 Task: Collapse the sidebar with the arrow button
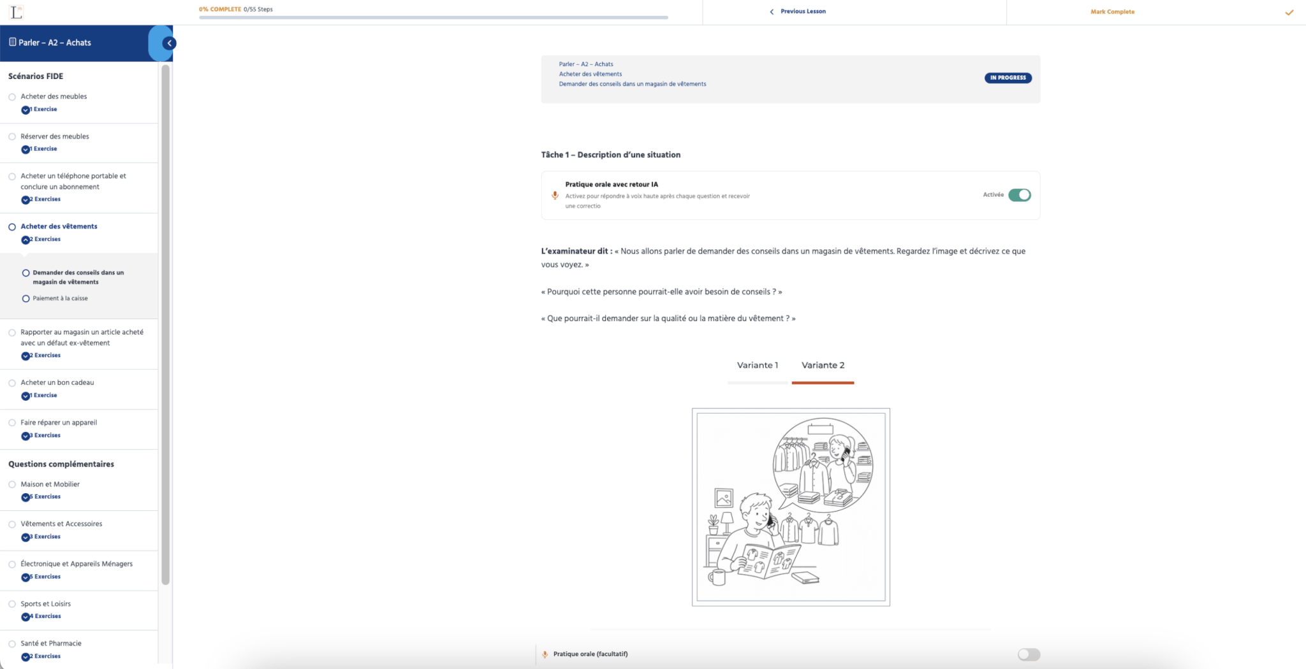pyautogui.click(x=169, y=43)
